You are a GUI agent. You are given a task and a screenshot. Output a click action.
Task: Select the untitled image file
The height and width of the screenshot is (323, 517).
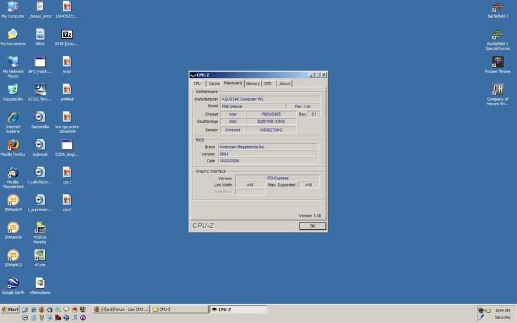(x=67, y=92)
